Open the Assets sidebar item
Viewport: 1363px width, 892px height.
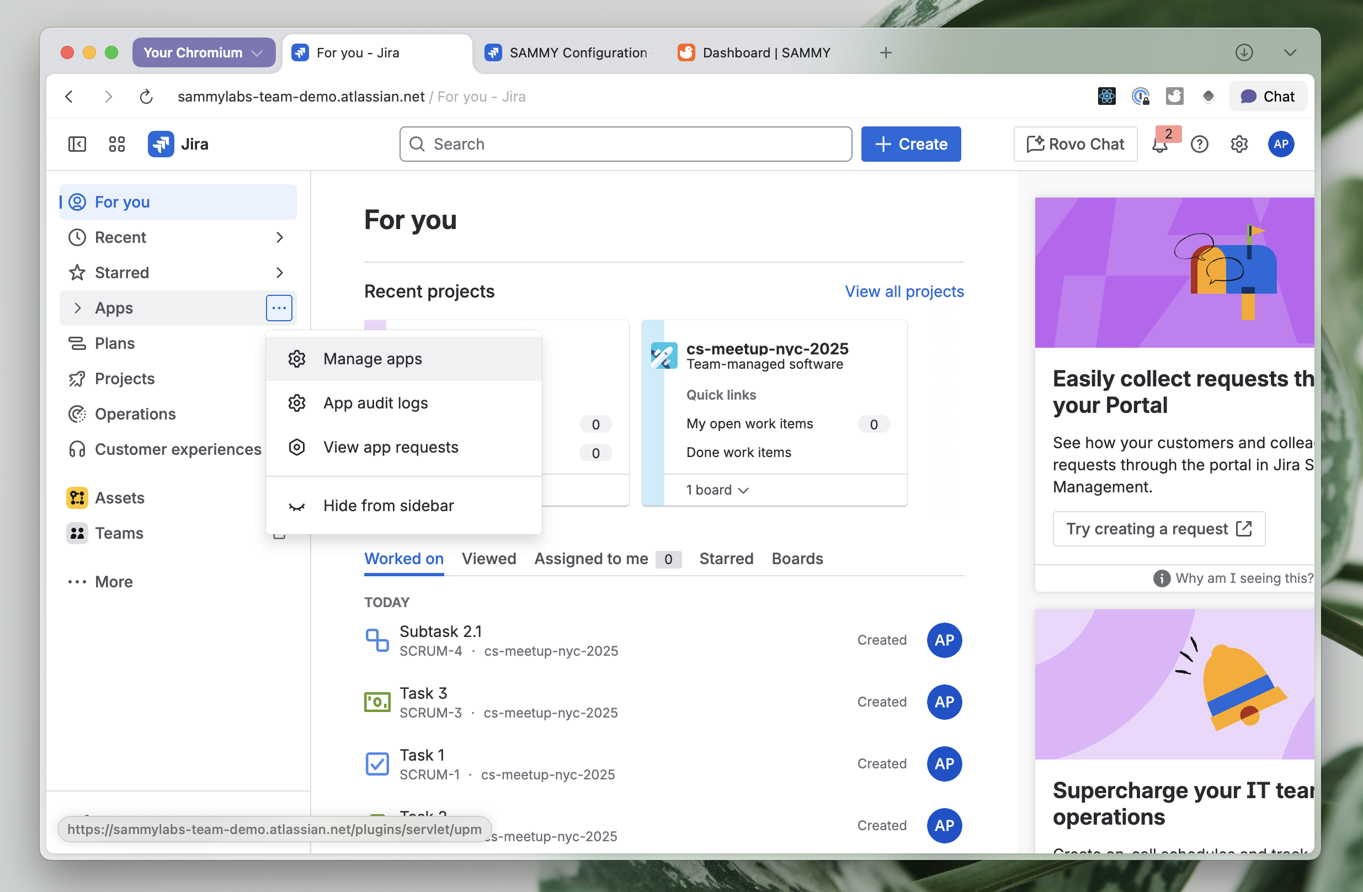pyautogui.click(x=119, y=498)
